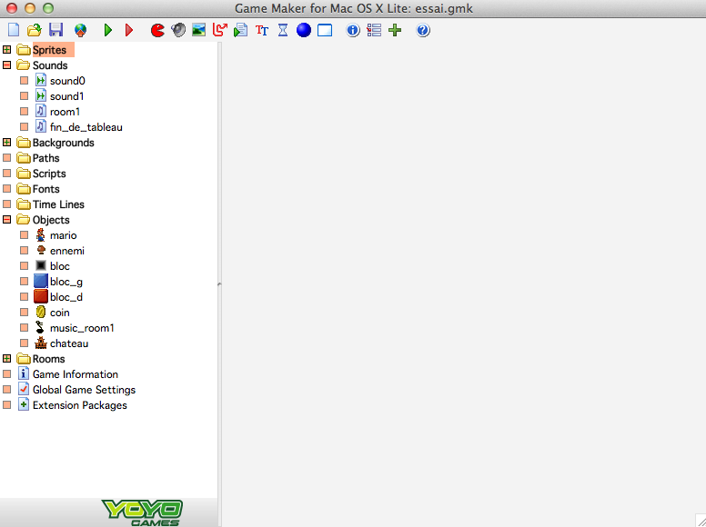The image size is (706, 527).
Task: Open extension packages green plus icon
Action: 395,30
